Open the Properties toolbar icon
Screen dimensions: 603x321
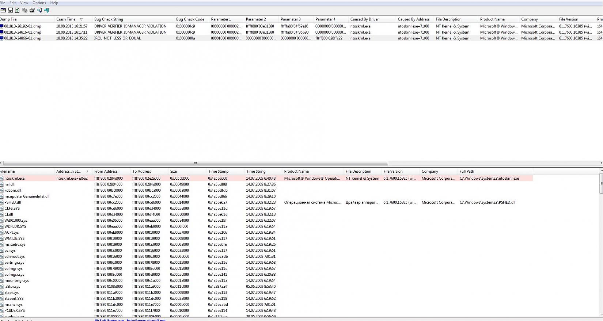click(x=32, y=10)
